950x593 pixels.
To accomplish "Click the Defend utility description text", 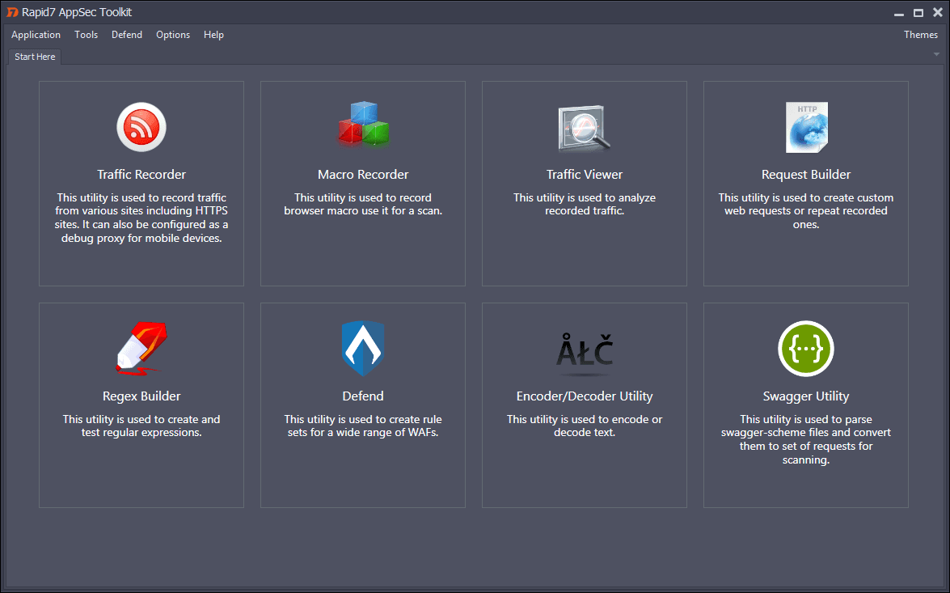I will 362,426.
